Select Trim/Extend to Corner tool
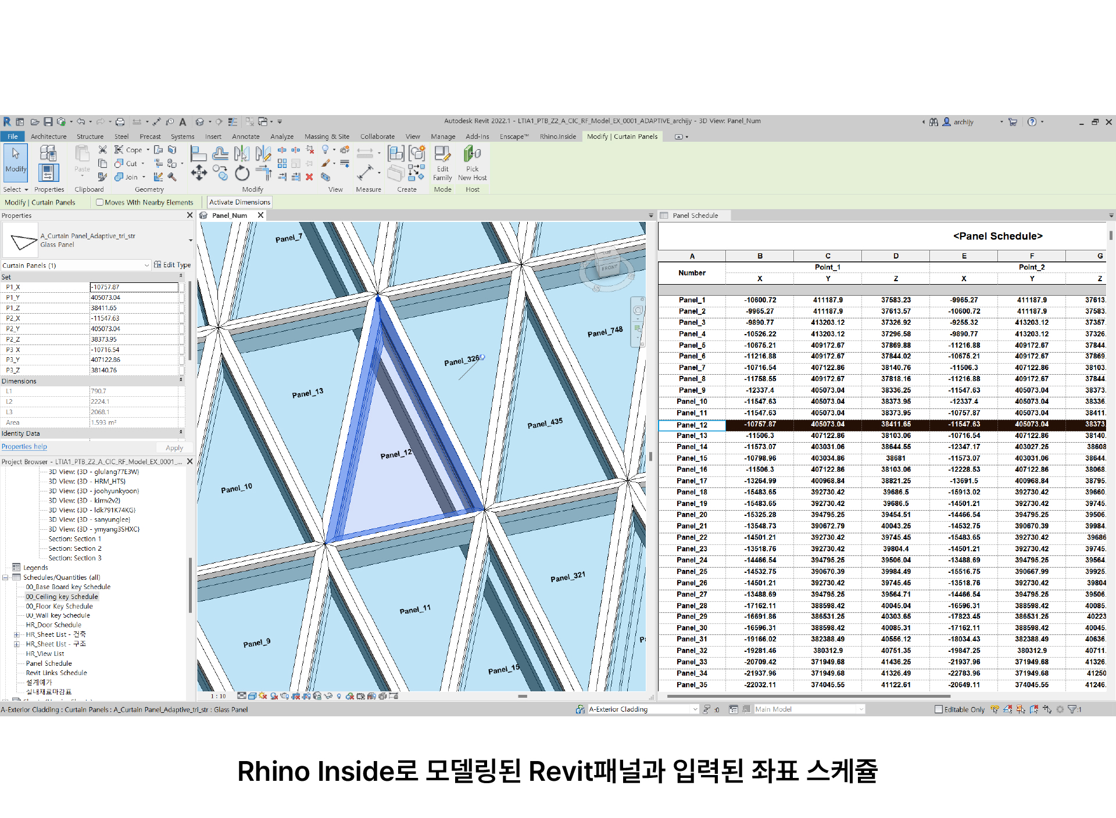The image size is (1116, 818). tap(263, 173)
